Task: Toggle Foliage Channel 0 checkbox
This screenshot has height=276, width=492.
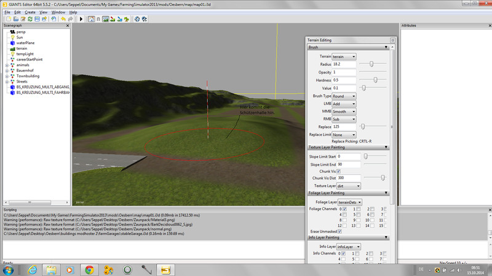Action: [344, 209]
